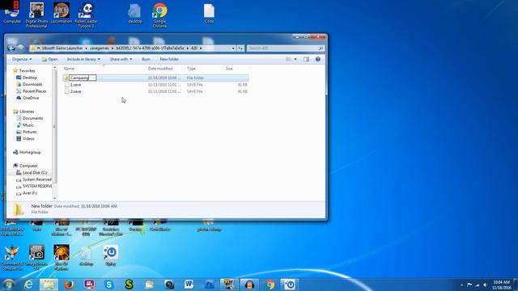Select the Uplay desktop shortcut

click(x=111, y=255)
